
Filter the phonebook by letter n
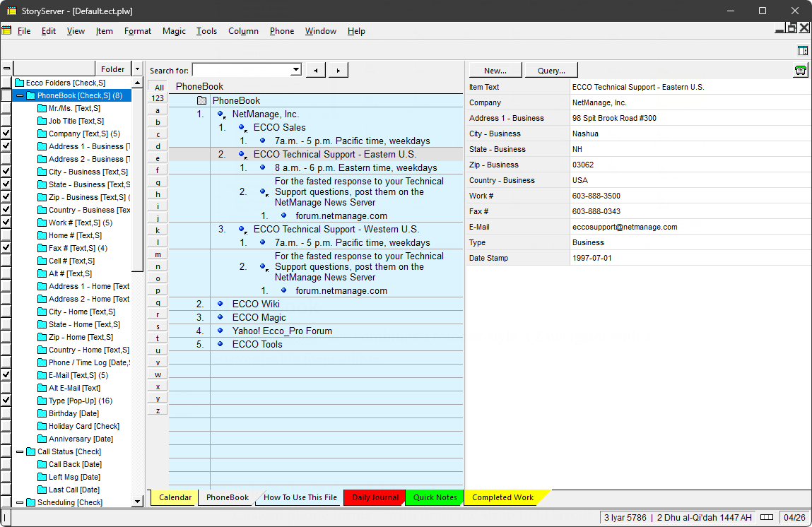point(158,266)
